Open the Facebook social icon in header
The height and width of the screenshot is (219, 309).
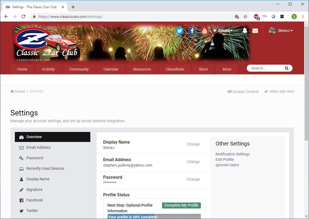tap(192, 31)
